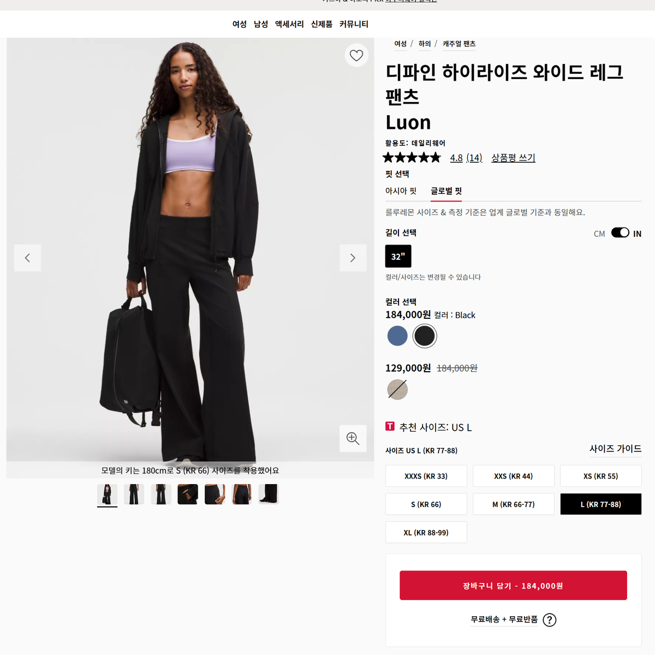
Task: Switch to 아시아 핏 tab
Action: tap(401, 191)
